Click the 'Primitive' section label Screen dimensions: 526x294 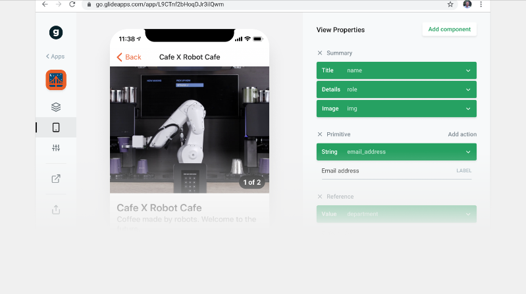click(338, 134)
